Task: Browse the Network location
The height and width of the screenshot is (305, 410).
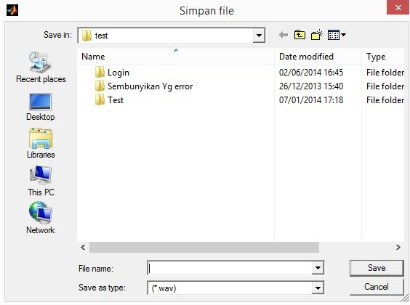Action: tap(41, 218)
